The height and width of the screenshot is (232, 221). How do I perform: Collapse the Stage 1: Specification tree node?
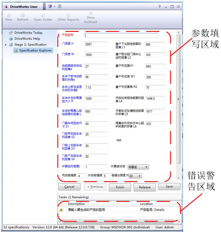(6, 45)
